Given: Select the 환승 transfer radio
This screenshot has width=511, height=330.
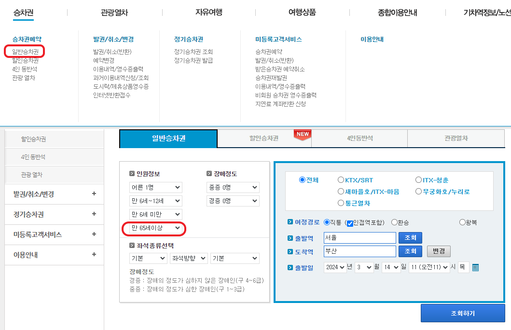Looking at the screenshot, I should [x=394, y=222].
